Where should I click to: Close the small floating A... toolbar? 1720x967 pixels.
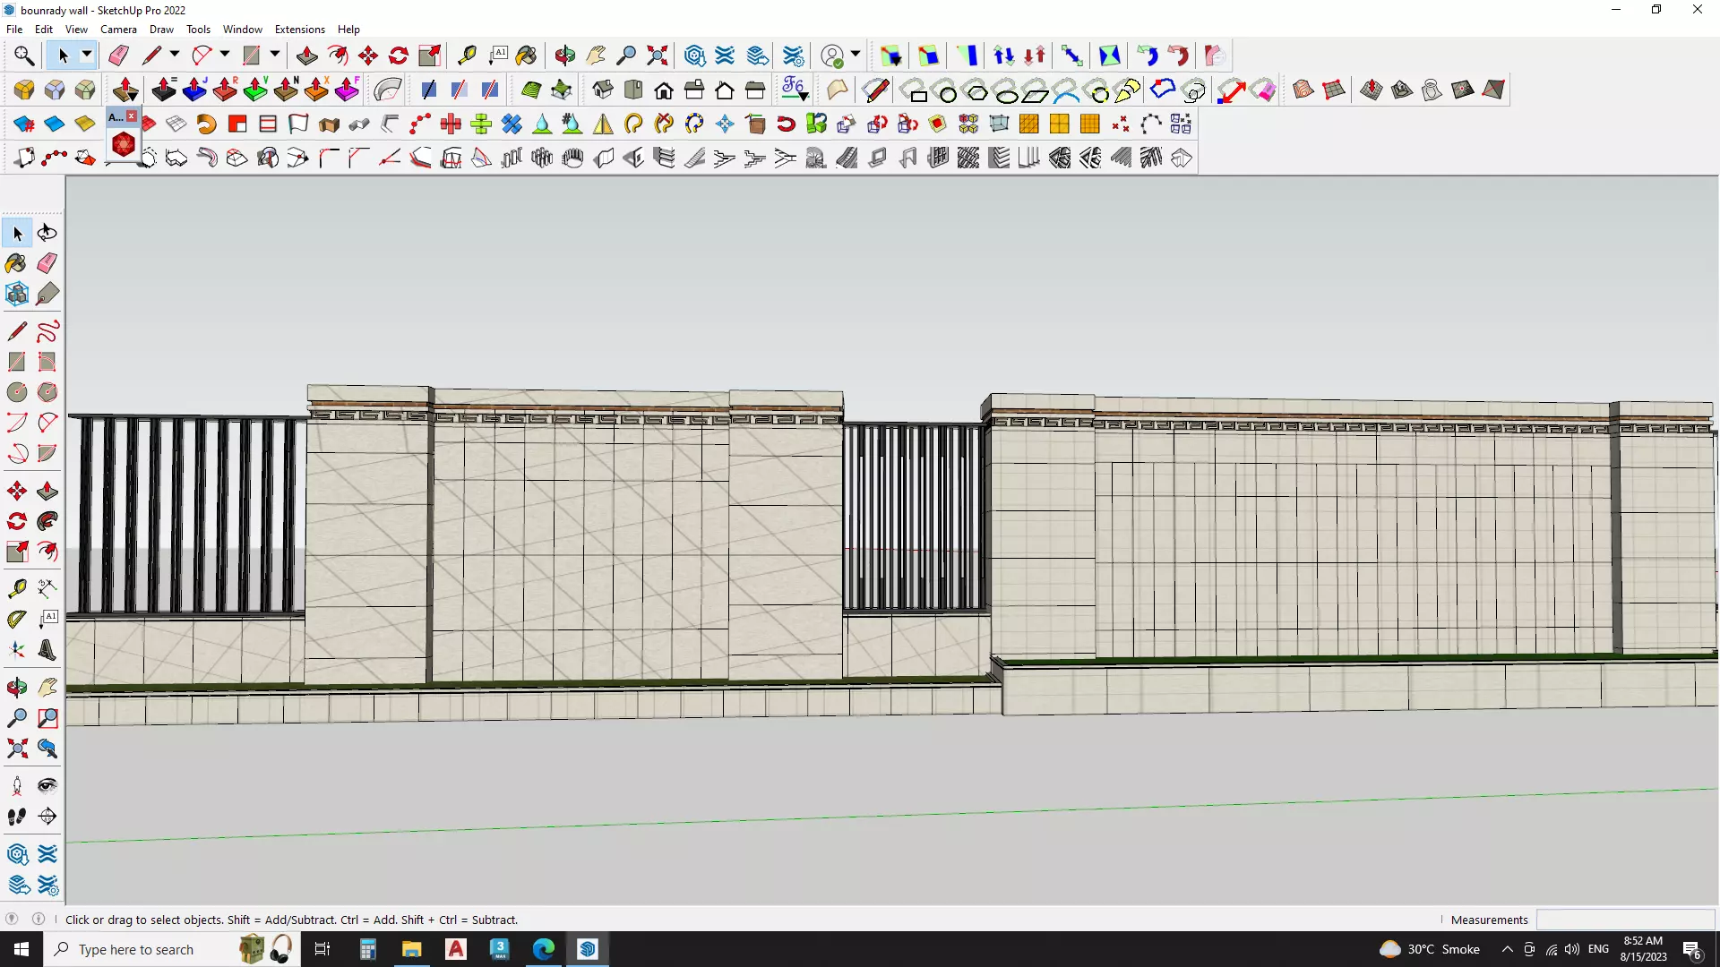(132, 116)
